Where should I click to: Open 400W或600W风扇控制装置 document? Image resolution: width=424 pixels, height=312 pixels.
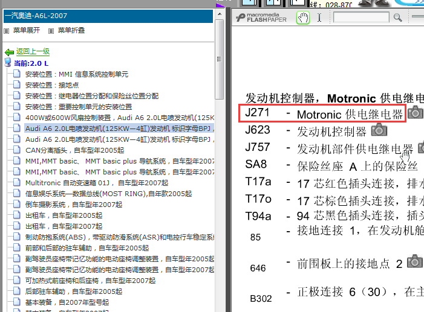[120, 118]
